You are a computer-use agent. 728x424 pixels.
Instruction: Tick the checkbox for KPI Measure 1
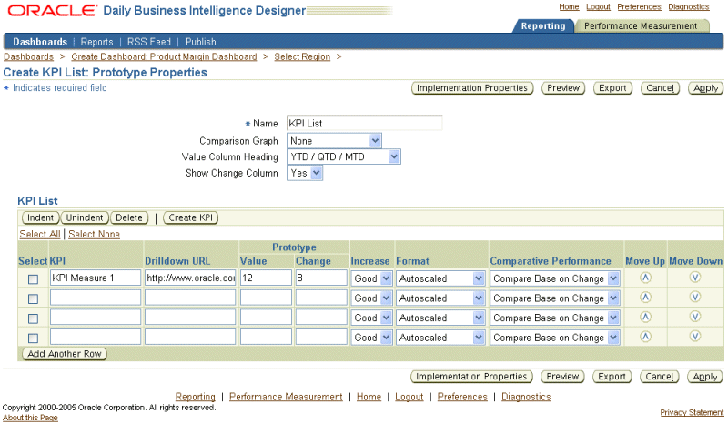tap(33, 279)
